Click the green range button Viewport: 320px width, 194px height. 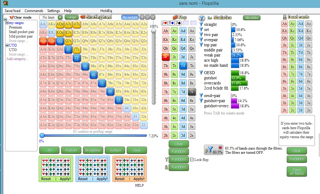(72, 17)
